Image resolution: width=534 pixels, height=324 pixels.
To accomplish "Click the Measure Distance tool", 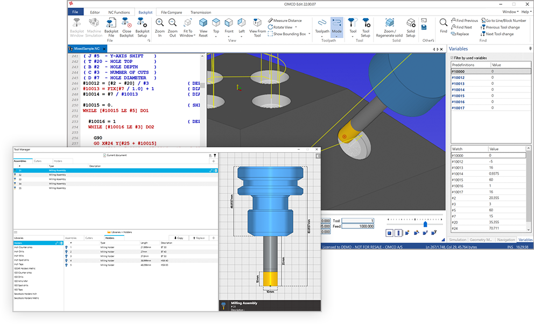I will click(x=285, y=20).
